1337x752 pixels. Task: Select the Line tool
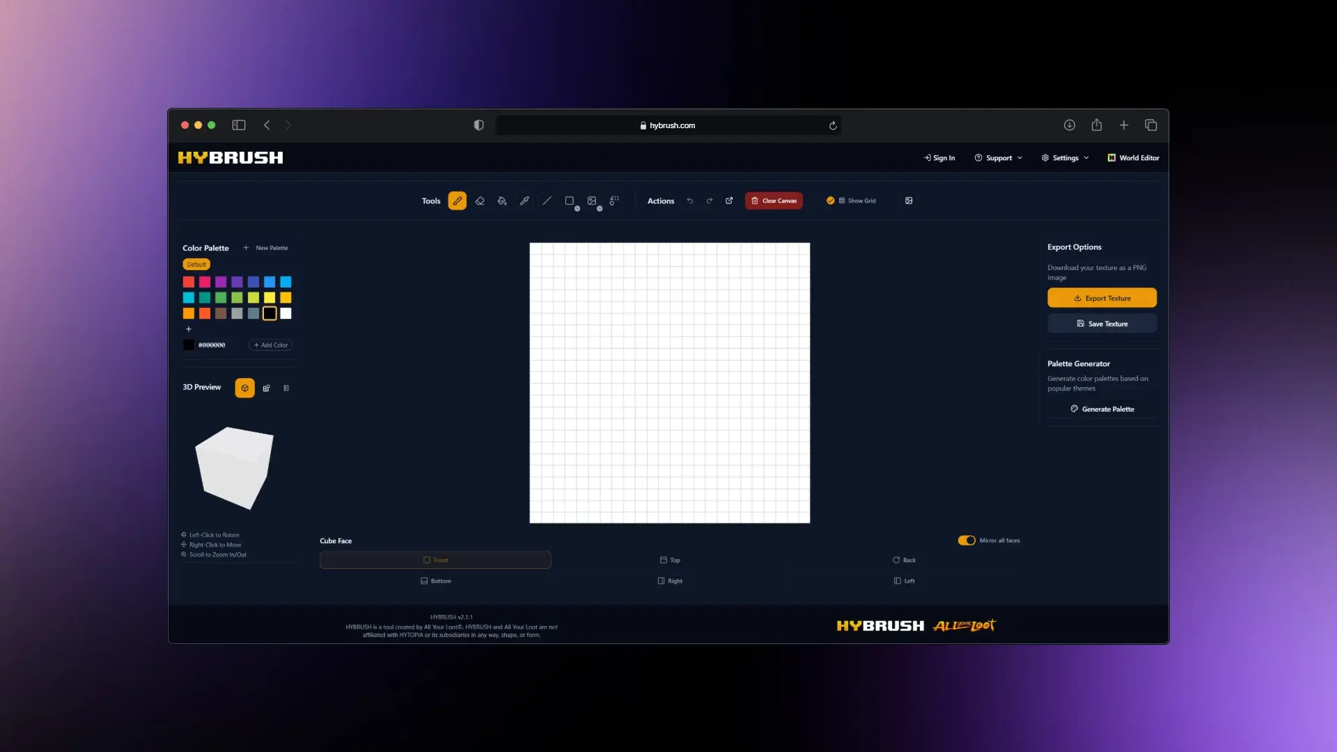[547, 201]
